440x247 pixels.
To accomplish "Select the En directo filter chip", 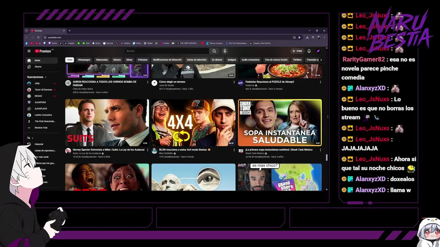I will (x=217, y=60).
